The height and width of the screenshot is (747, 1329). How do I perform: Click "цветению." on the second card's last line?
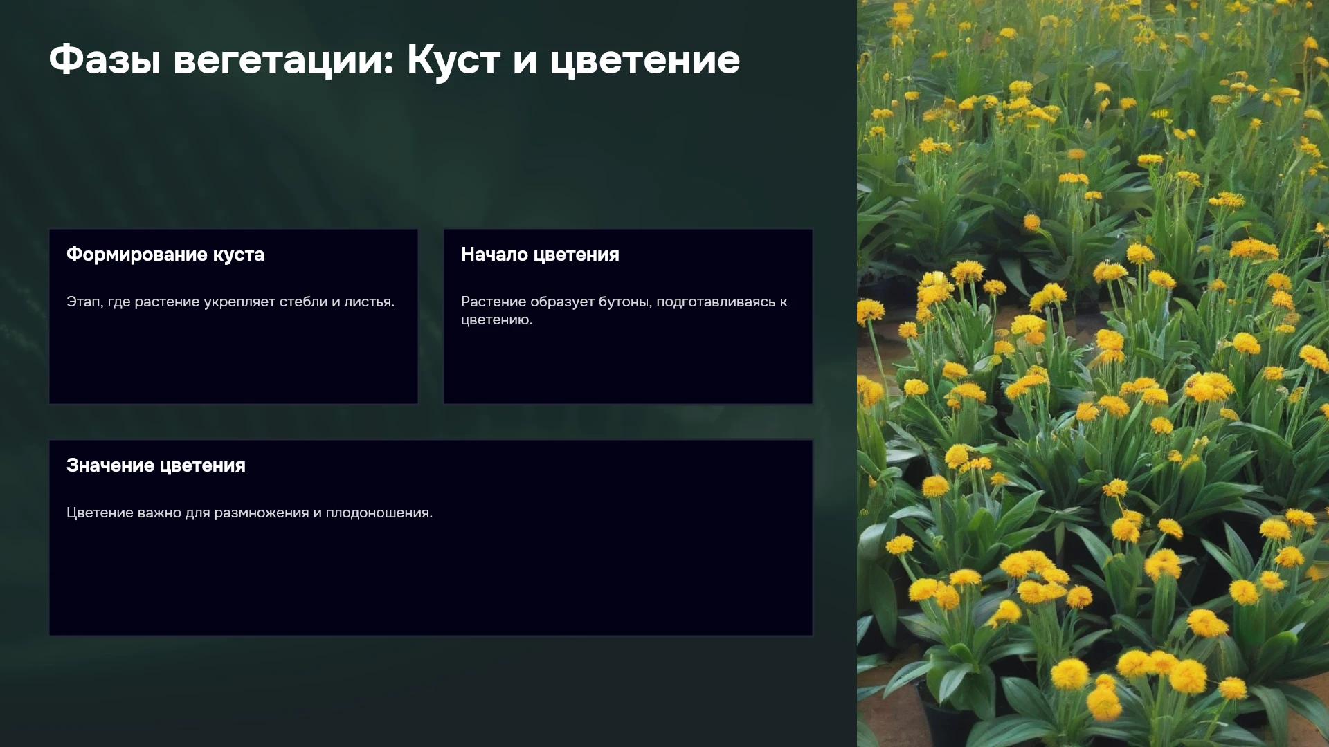496,320
